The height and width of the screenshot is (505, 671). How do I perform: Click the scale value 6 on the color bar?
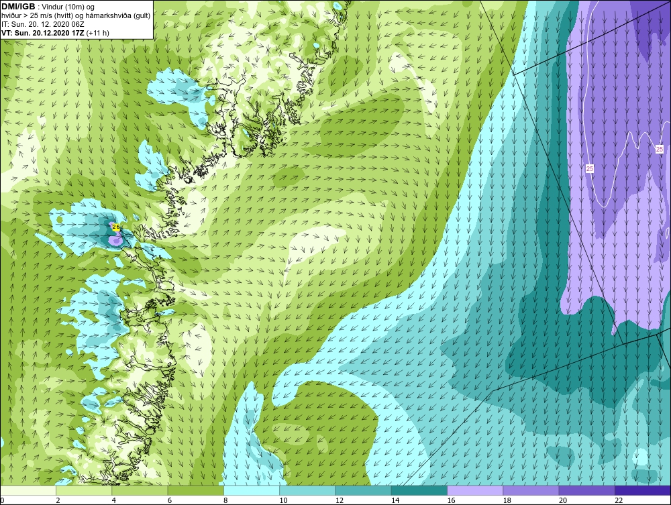[170, 501]
